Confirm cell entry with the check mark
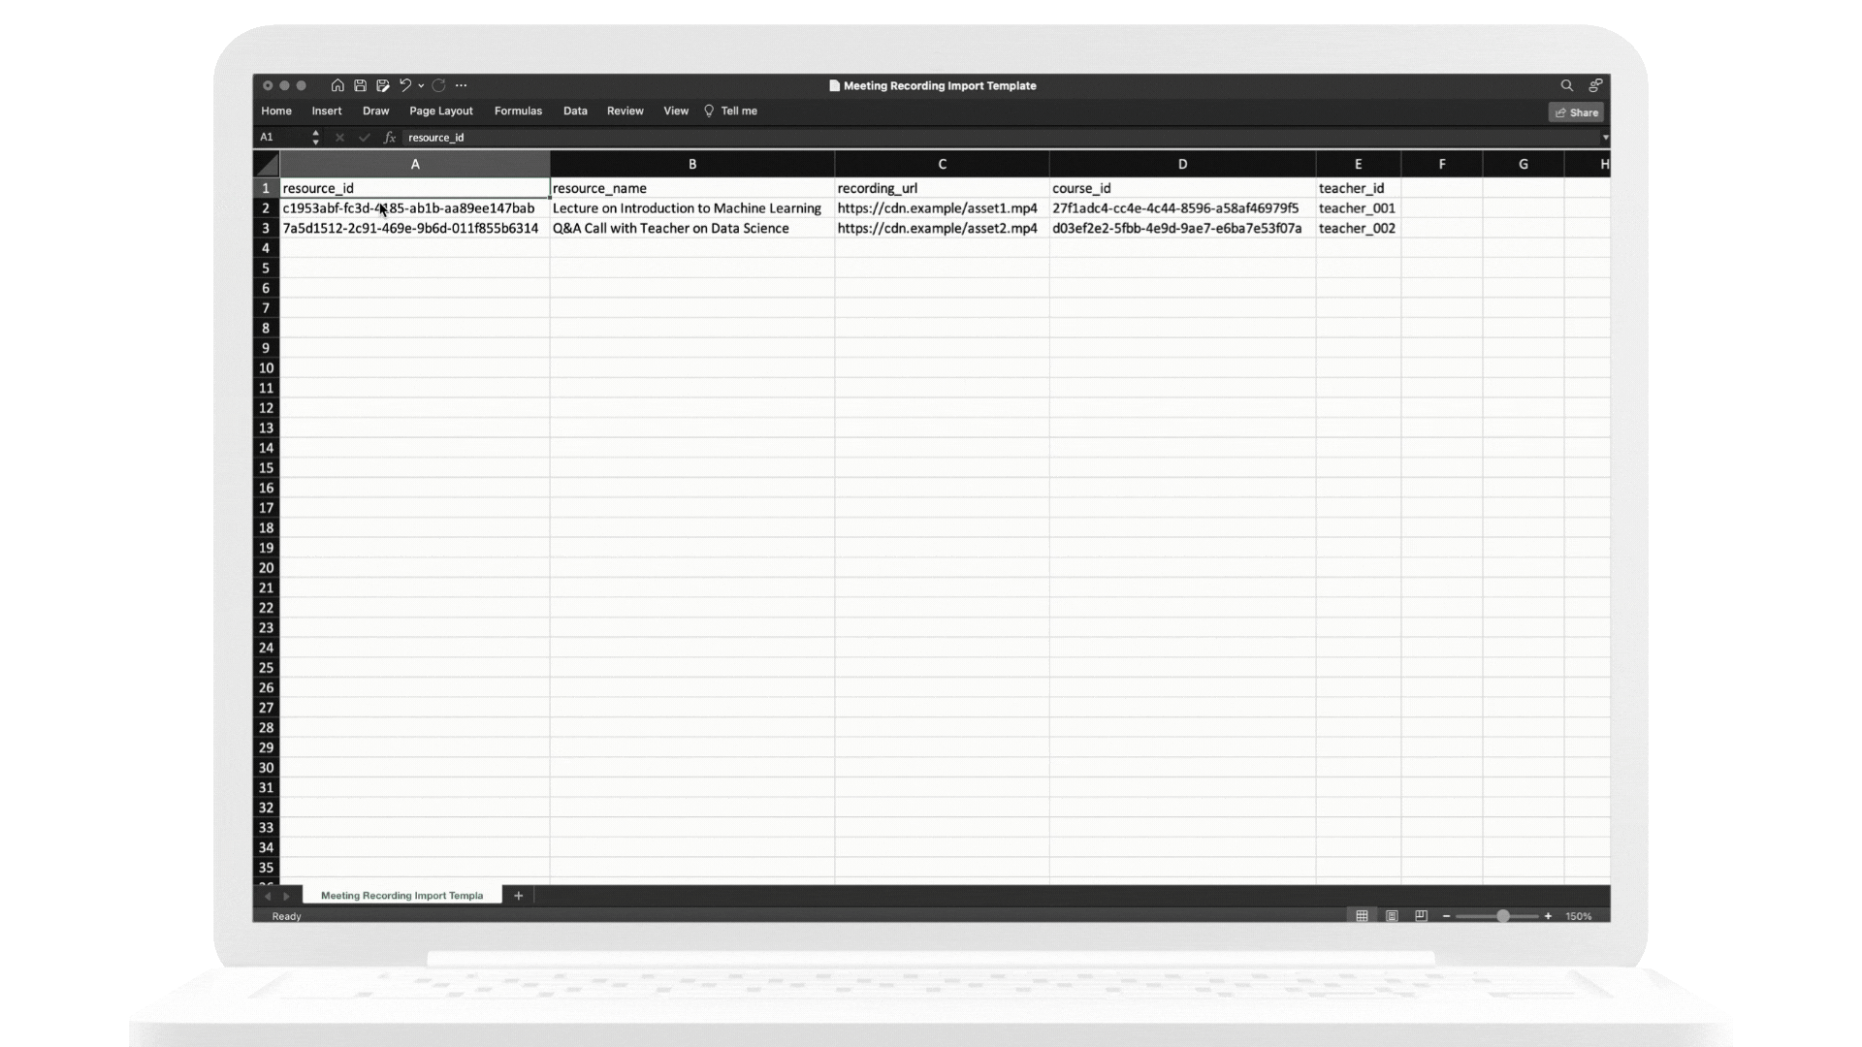This screenshot has width=1862, height=1047. [x=365, y=138]
